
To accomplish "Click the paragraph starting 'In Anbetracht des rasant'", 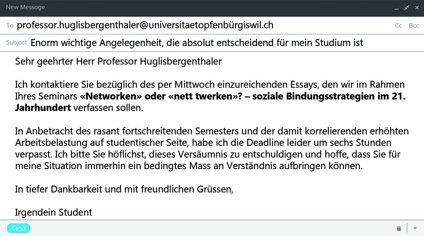I will pos(212,148).
